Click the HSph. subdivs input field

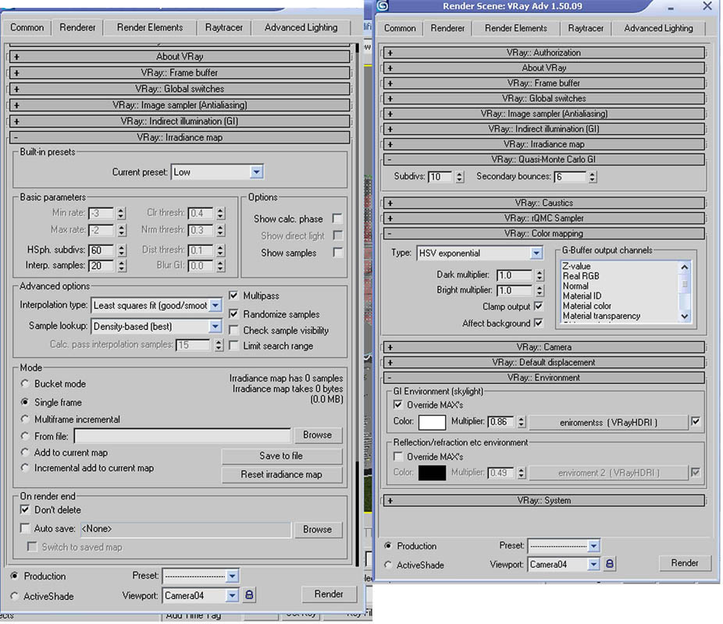[101, 250]
